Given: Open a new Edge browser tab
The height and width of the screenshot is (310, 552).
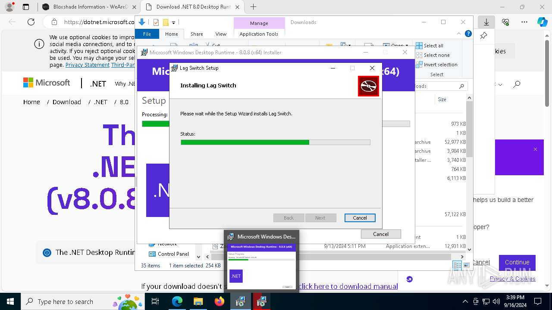Looking at the screenshot, I should coord(253,7).
